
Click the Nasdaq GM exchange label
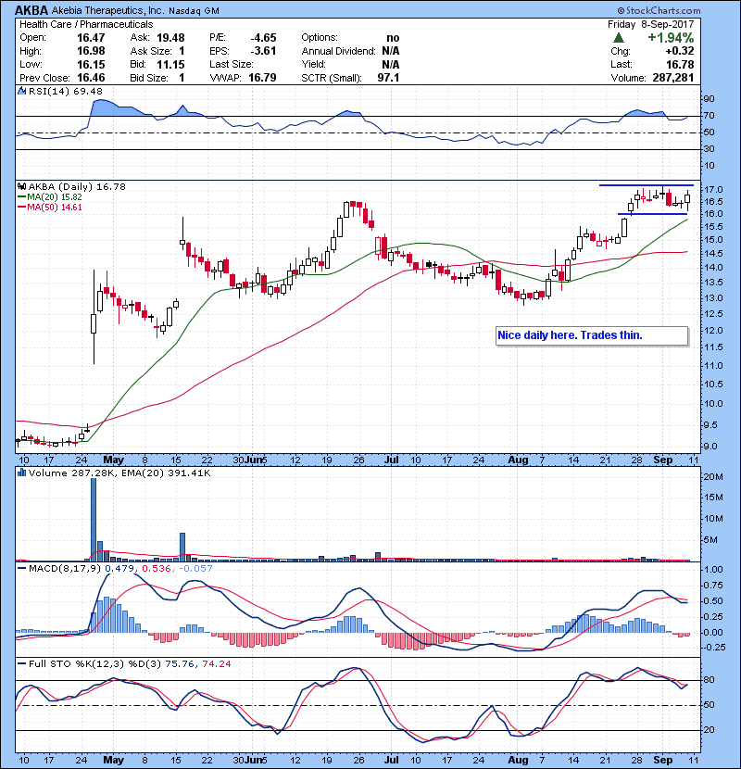[194, 11]
